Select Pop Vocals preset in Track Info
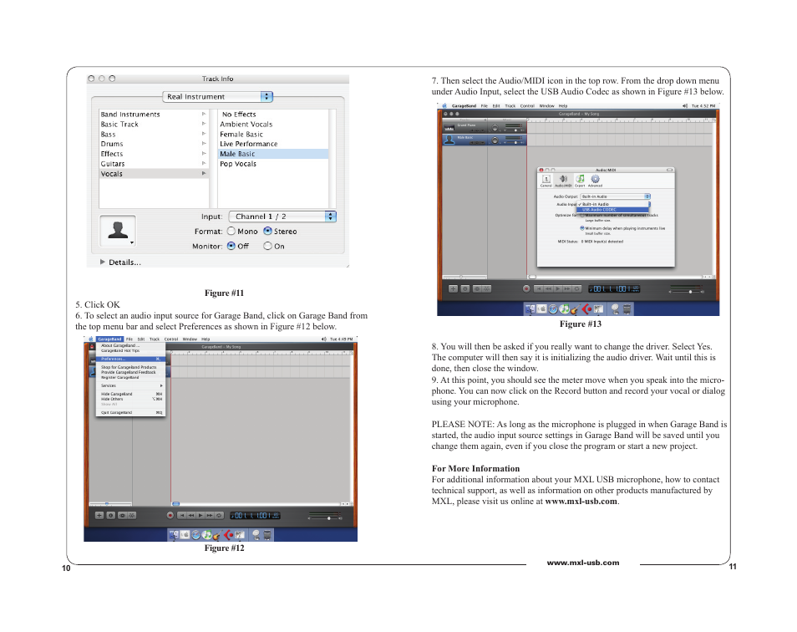 pos(273,164)
